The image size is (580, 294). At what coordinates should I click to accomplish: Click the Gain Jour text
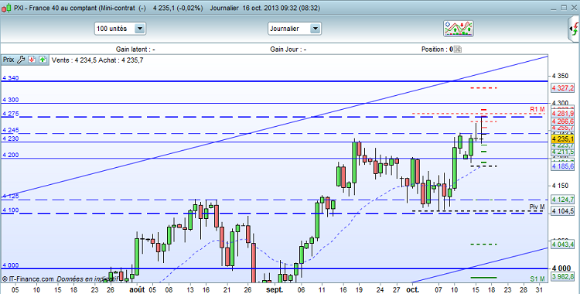[x=288, y=50]
